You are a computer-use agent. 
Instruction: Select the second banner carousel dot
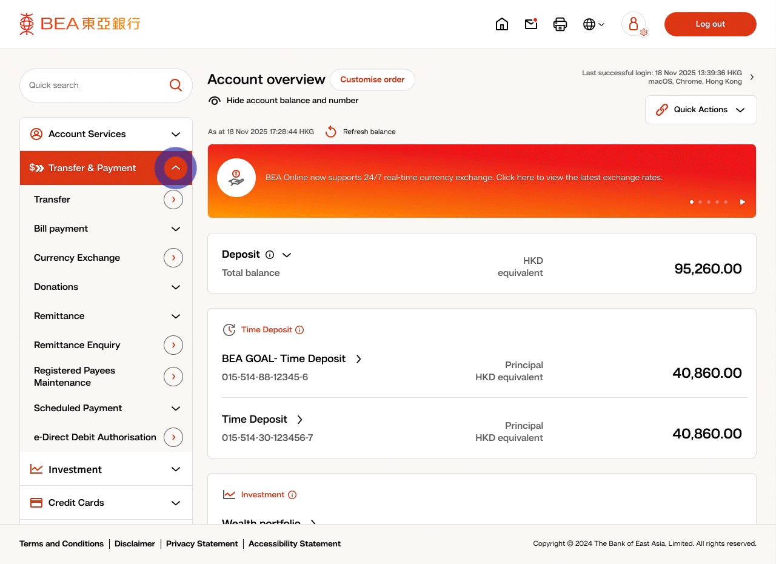point(700,202)
